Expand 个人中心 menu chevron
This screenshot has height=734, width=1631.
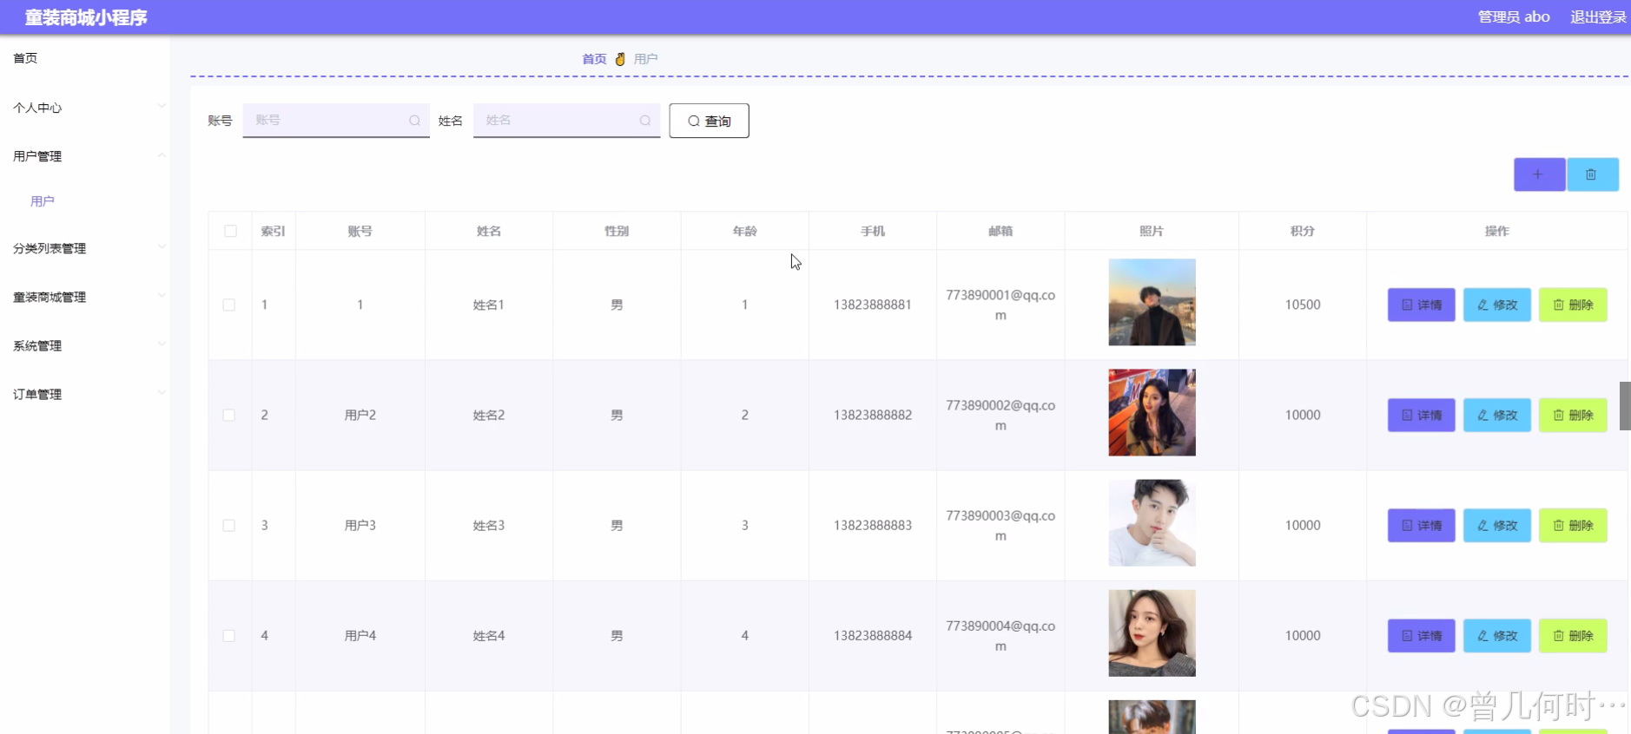click(162, 107)
